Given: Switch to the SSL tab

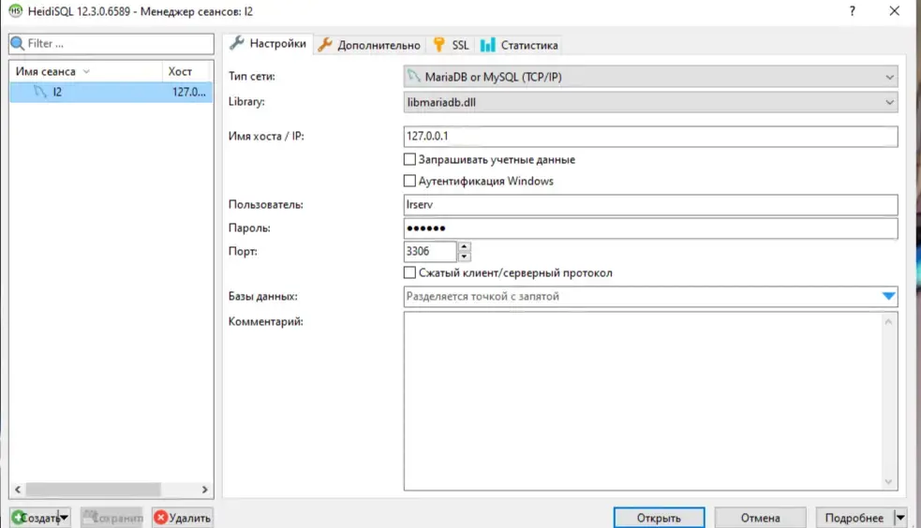Looking at the screenshot, I should (451, 45).
